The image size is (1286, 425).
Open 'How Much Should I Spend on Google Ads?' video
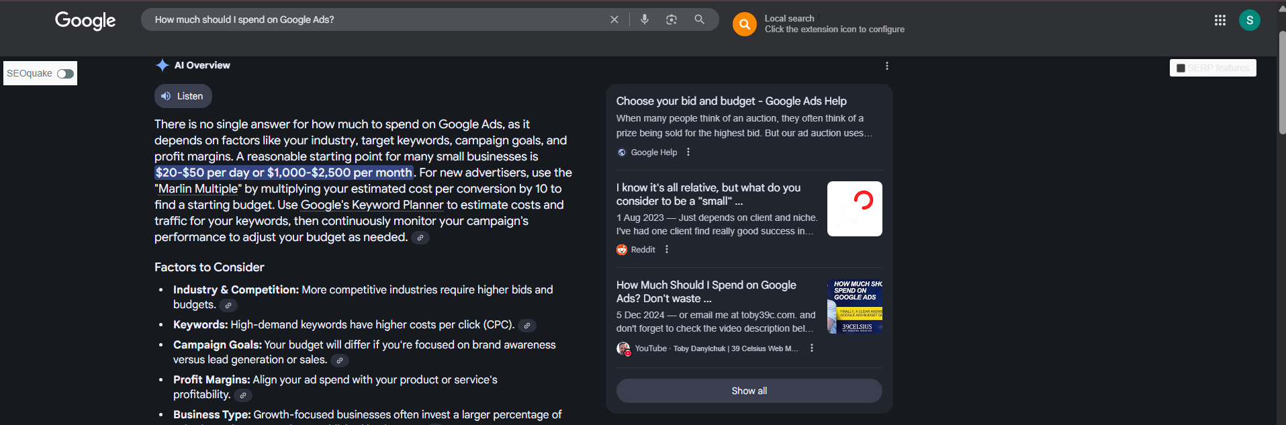pyautogui.click(x=706, y=291)
